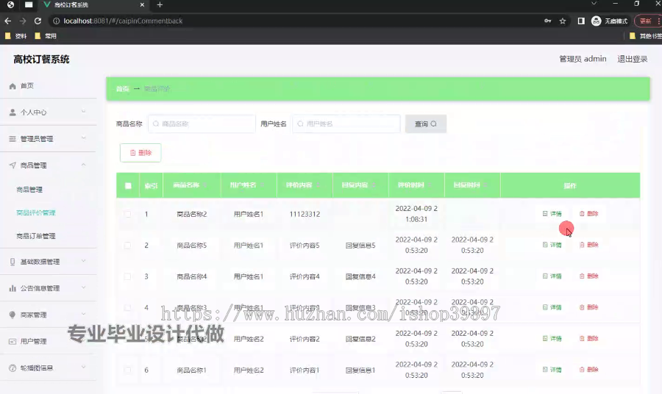Click cell 11123312 in row 1
The image size is (662, 394).
(x=305, y=214)
